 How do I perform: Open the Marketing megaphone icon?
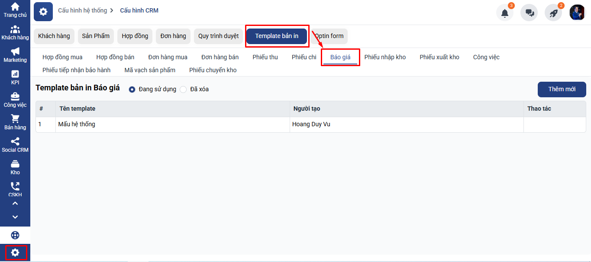point(15,52)
